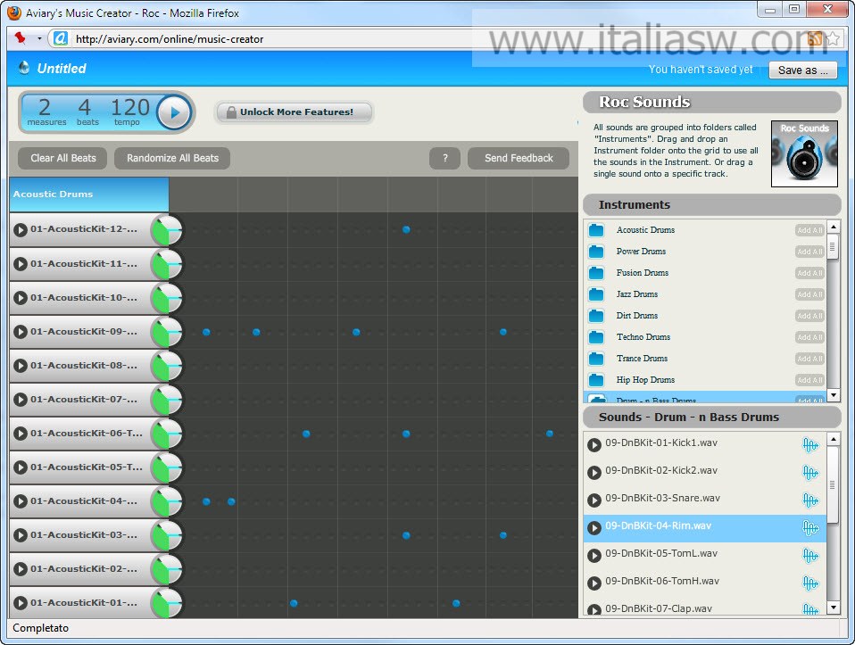This screenshot has height=645, width=855.
Task: Play the 09-DnBKit-02-Kick2.wav sample
Action: [594, 472]
